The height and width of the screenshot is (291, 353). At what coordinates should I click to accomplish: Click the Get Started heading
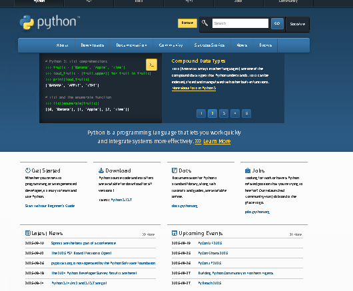click(46, 170)
